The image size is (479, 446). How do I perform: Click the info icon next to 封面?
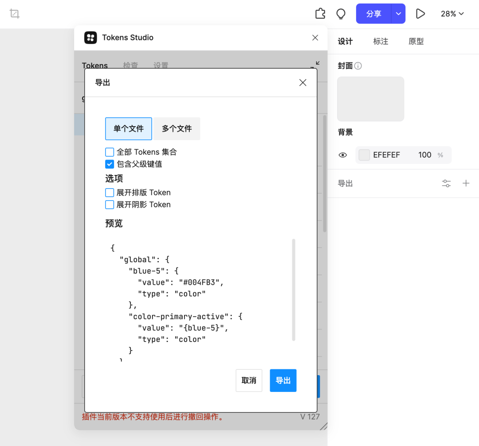[x=358, y=66]
